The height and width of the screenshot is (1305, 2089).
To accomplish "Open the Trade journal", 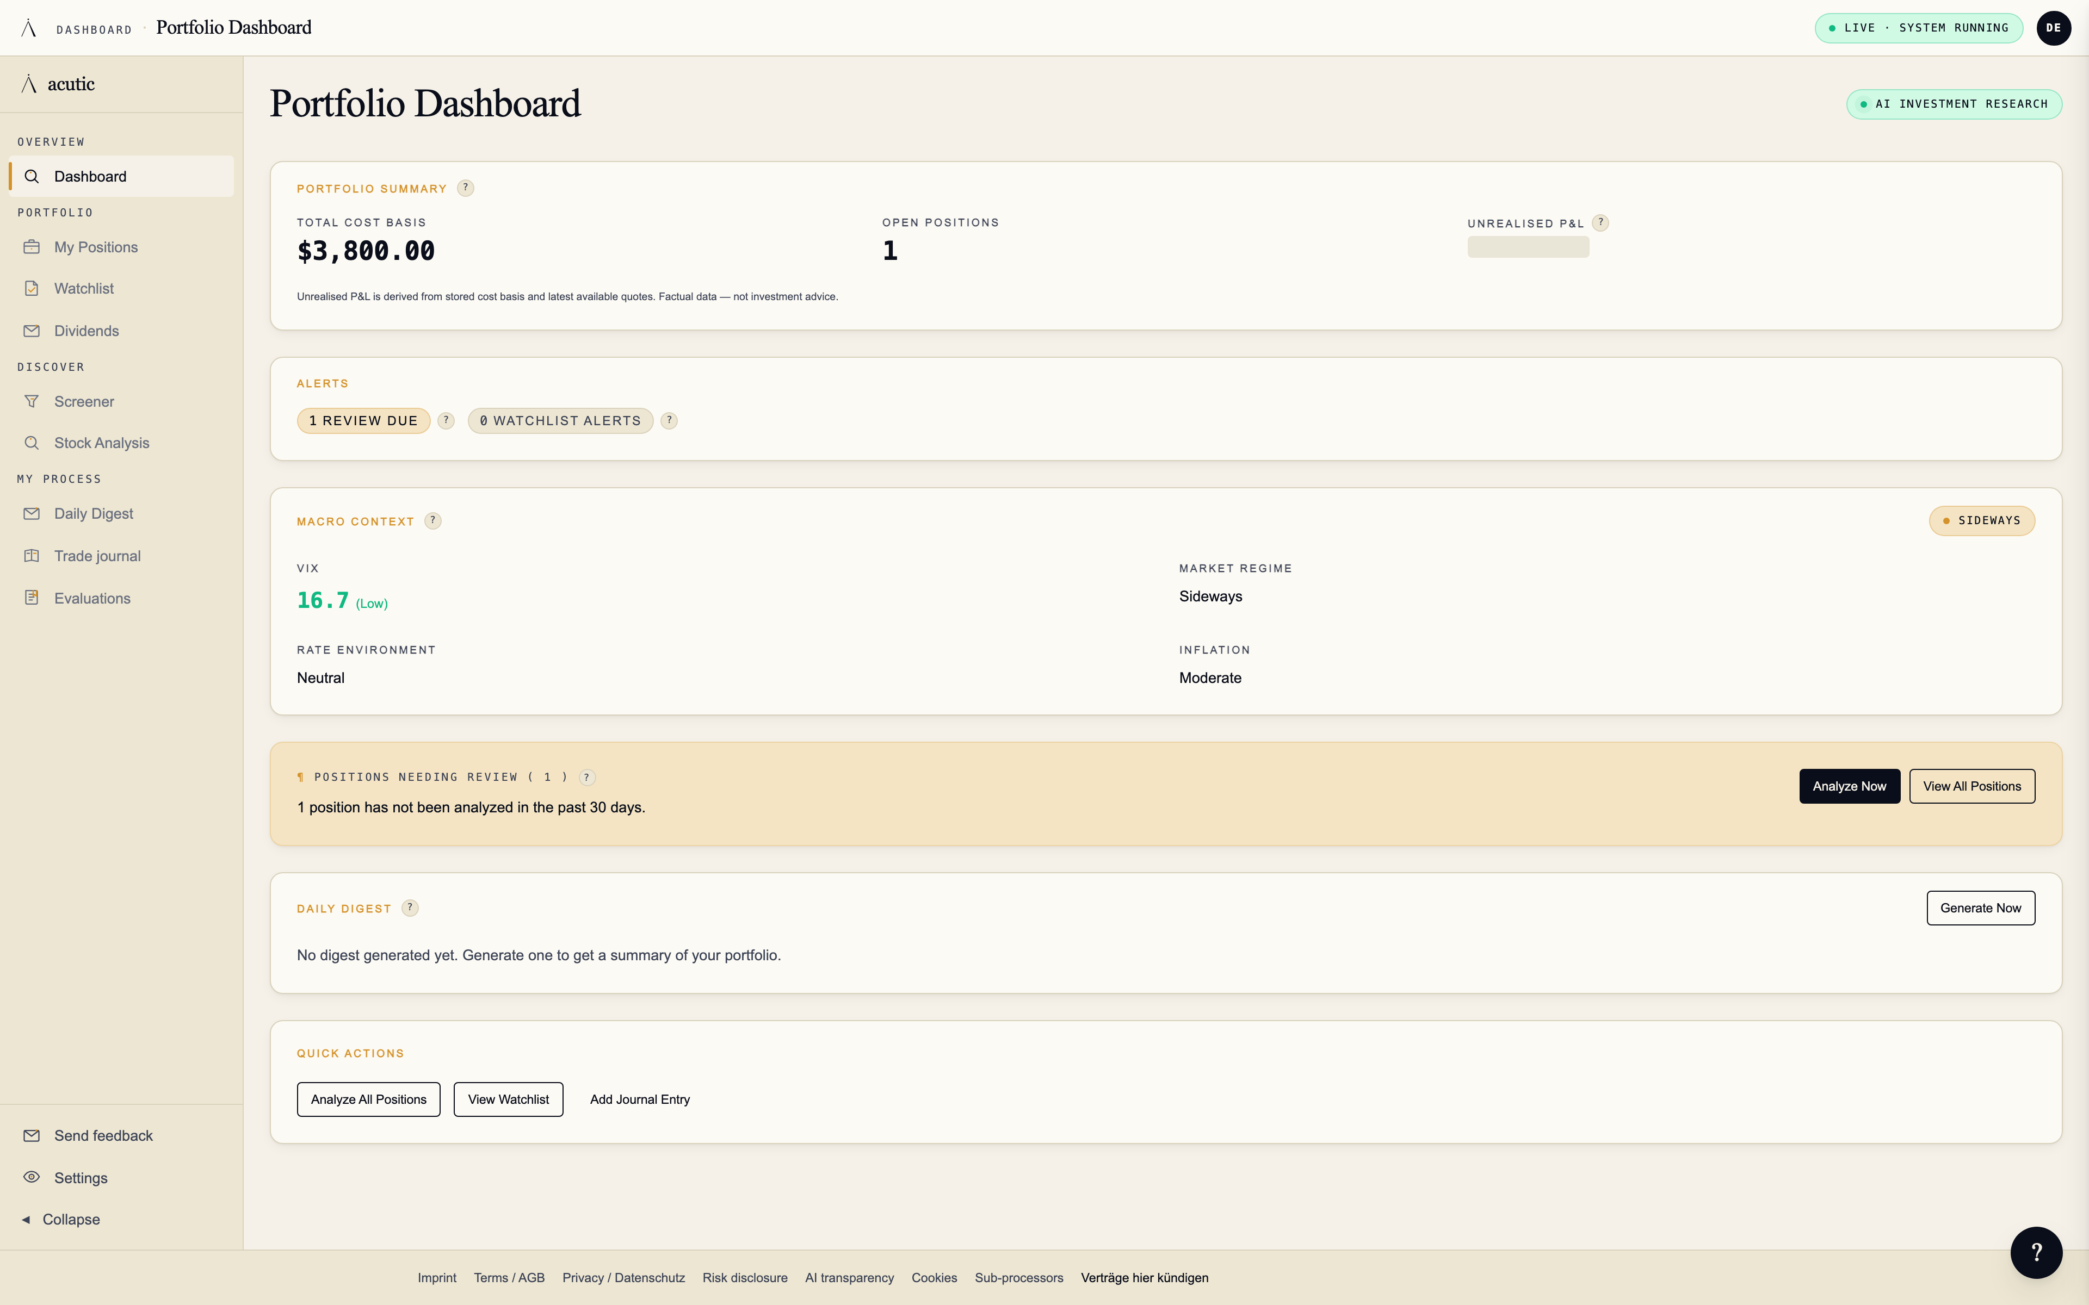I will tap(121, 556).
